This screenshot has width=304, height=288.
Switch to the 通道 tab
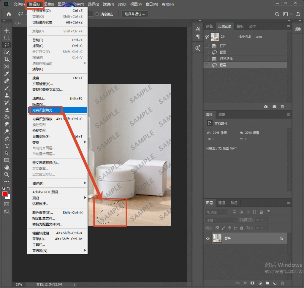(x=221, y=203)
